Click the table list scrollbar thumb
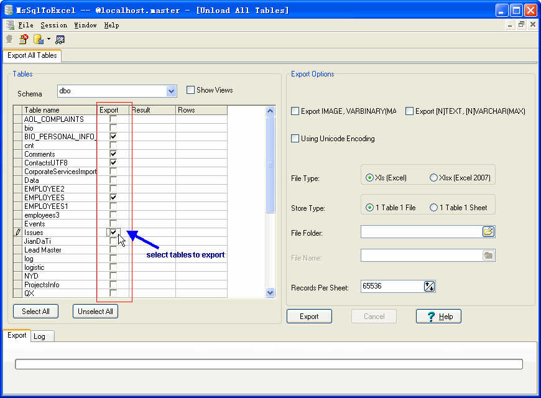Image resolution: width=541 pixels, height=398 pixels. [x=270, y=165]
